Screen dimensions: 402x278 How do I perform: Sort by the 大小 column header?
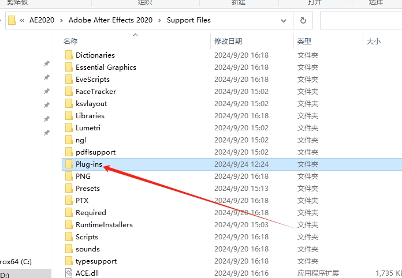(374, 41)
